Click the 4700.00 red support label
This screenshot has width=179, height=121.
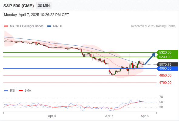(x=165, y=83)
